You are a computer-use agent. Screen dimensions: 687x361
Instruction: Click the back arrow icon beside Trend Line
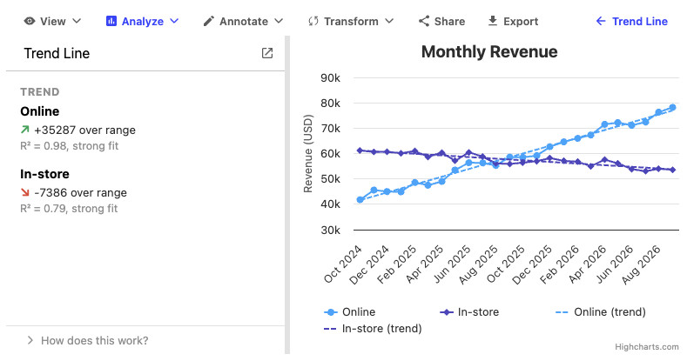[601, 21]
